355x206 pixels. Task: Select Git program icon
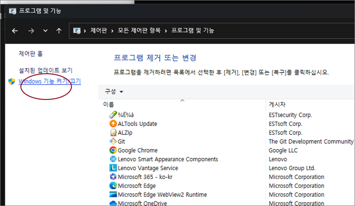pyautogui.click(x=113, y=141)
